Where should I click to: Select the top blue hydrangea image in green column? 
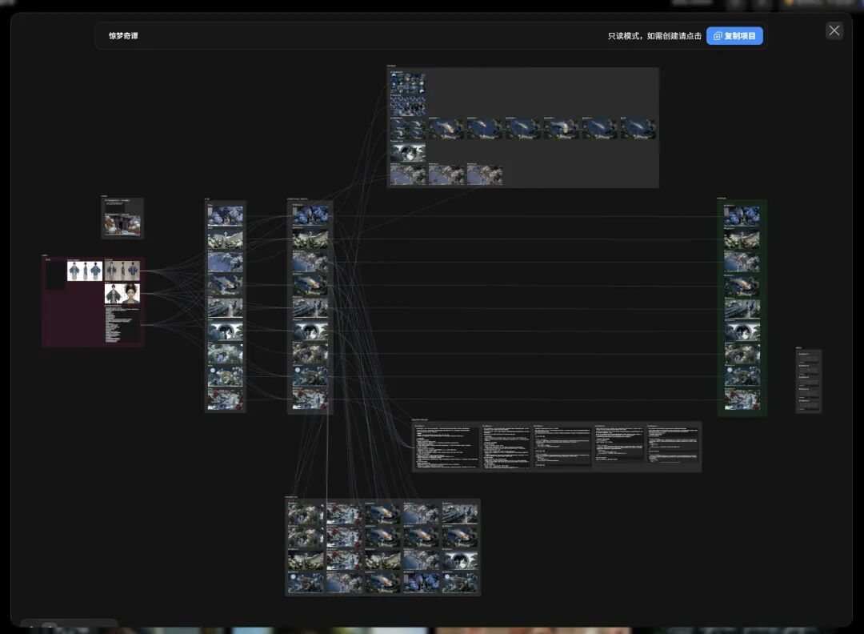pyautogui.click(x=742, y=215)
